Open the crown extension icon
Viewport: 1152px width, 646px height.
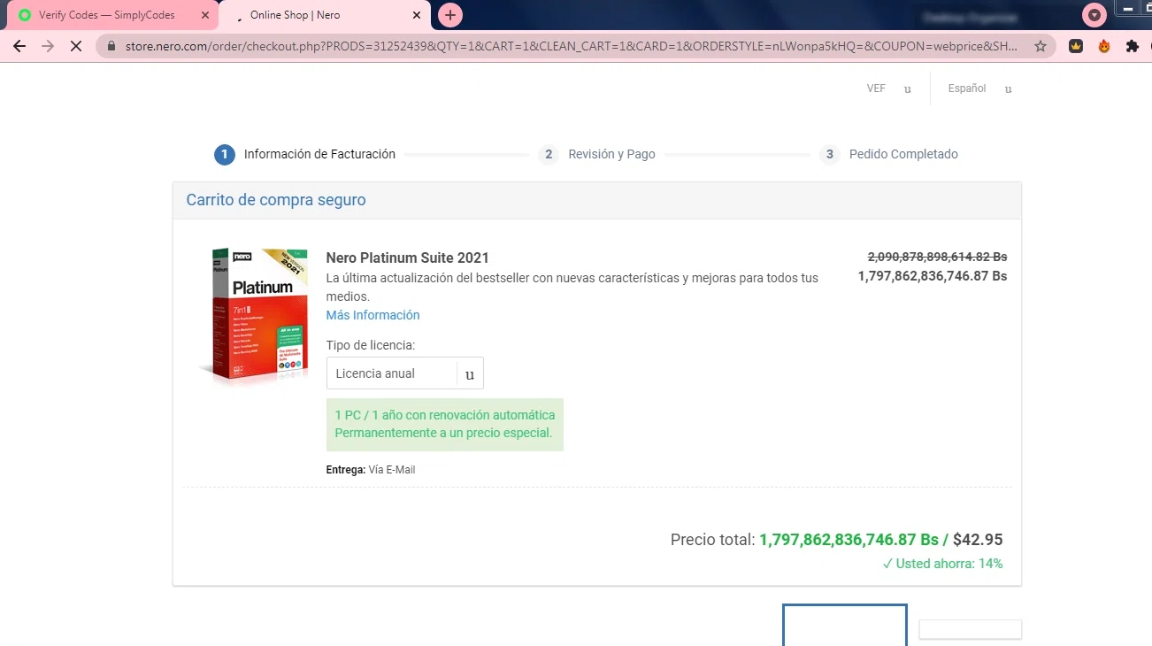click(x=1076, y=46)
